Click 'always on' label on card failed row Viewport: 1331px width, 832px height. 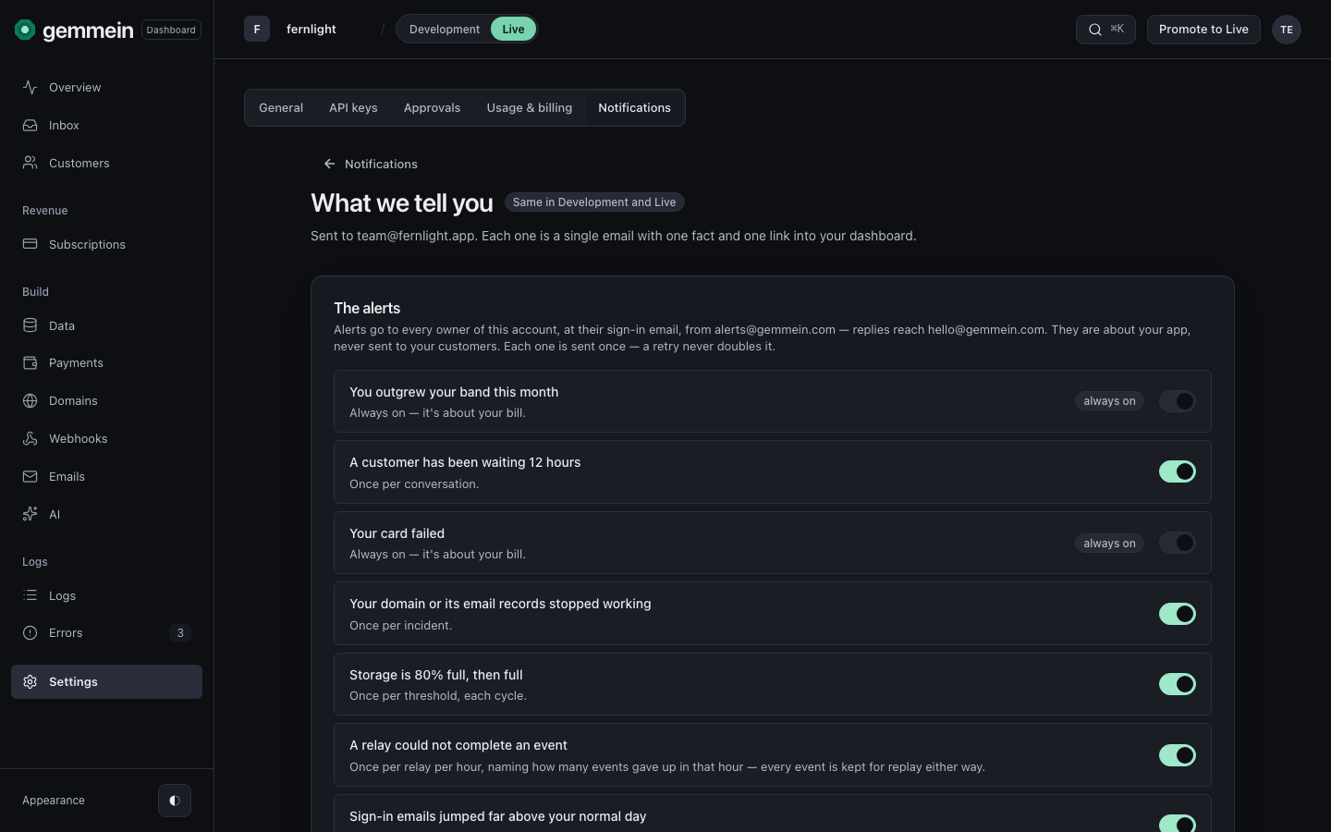point(1109,544)
